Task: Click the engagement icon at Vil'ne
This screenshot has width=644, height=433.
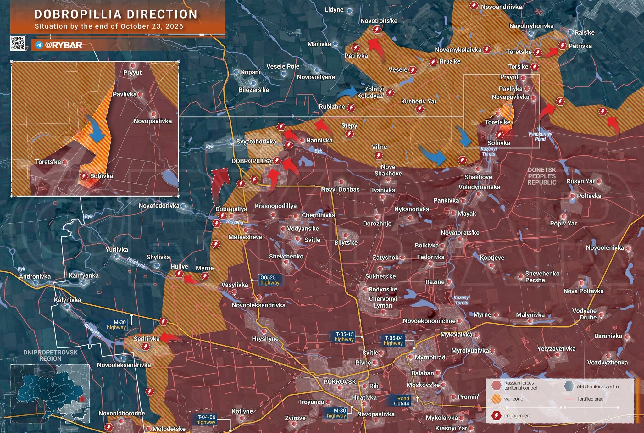Action: [x=379, y=155]
